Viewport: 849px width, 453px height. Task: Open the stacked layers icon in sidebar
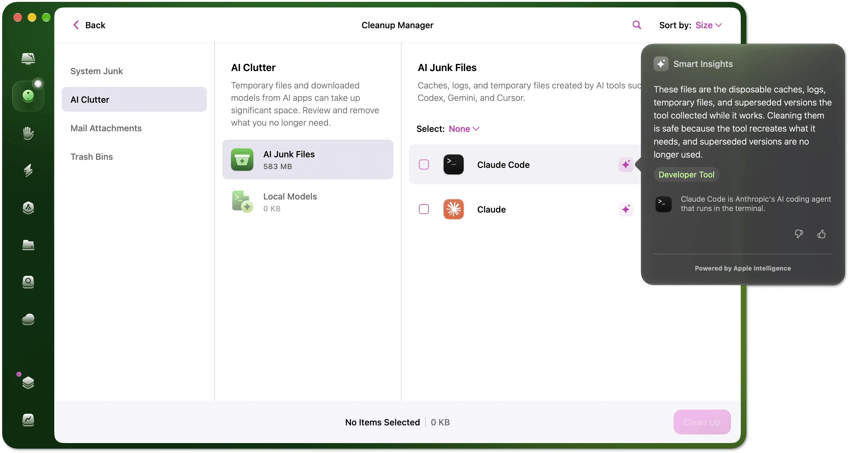(x=28, y=383)
